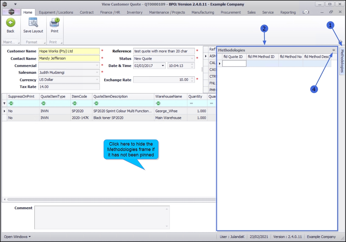This screenshot has height=242, width=346.
Task: Click the filter icon under QuoteItemDescription column
Action: (96, 103)
